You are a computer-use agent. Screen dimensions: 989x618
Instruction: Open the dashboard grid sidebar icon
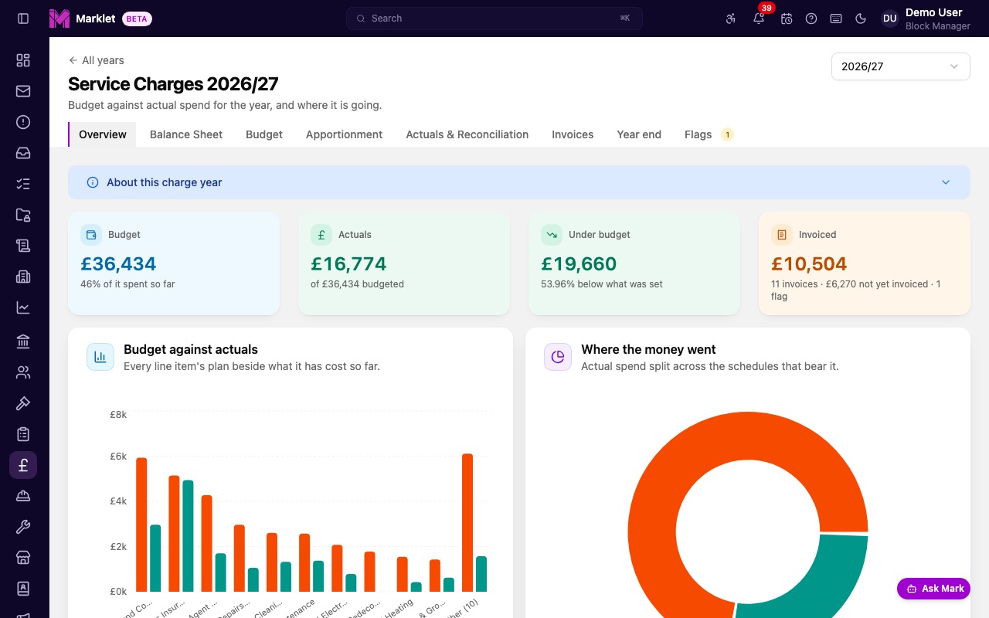pos(23,60)
